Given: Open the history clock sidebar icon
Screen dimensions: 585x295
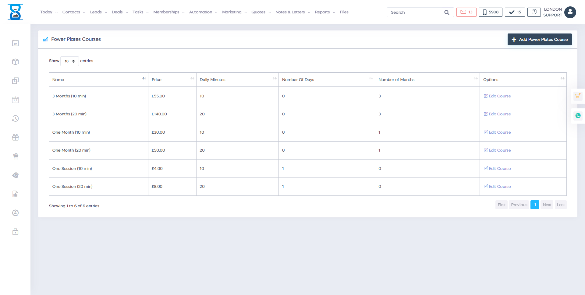Looking at the screenshot, I should pos(15,119).
